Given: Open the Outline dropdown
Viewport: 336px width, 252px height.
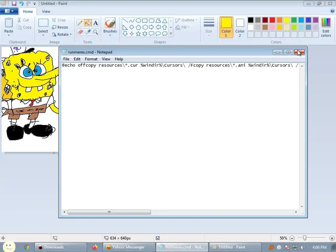Looking at the screenshot, I should pyautogui.click(x=186, y=20).
